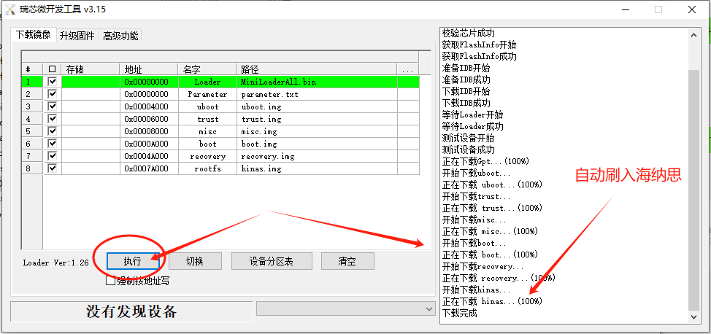This screenshot has height=334, width=711.
Task: Clear the log with 清空 button
Action: 347,261
